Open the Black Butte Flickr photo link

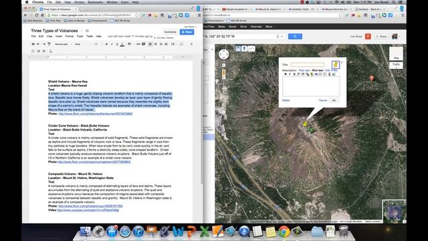pyautogui.click(x=94, y=162)
